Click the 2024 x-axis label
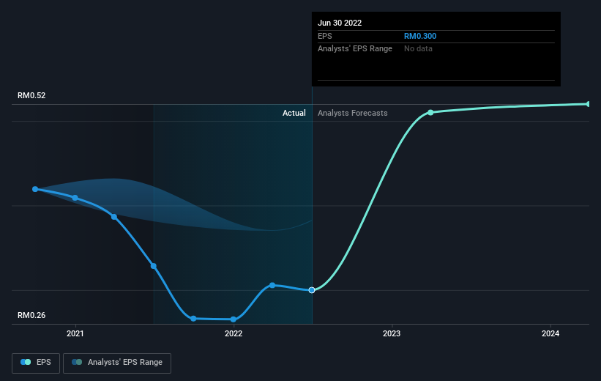Screen dimensions: 601x381 click(x=550, y=333)
